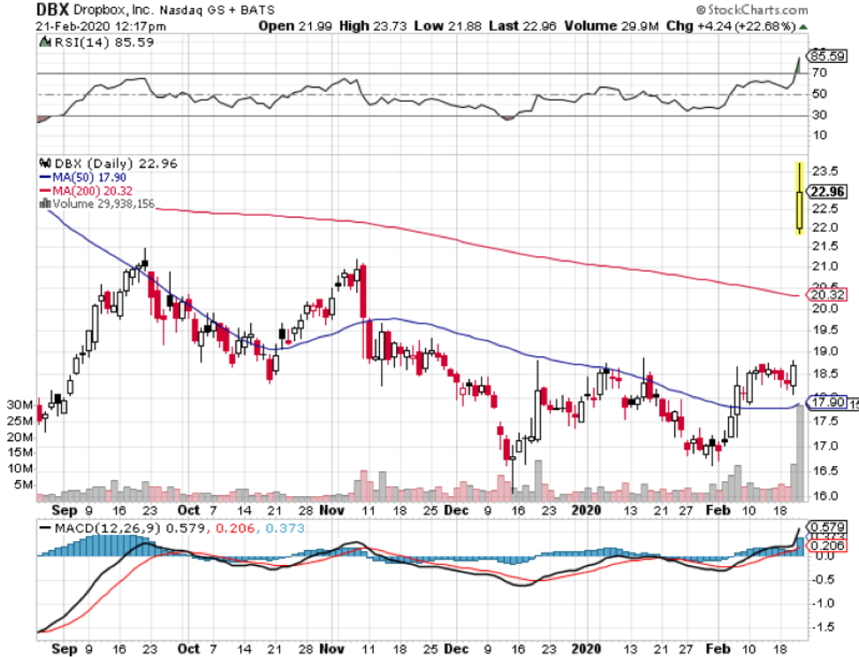Click the DBX (Daily) 22.96 legend label
Screen dimensions: 859x657
pyautogui.click(x=116, y=164)
